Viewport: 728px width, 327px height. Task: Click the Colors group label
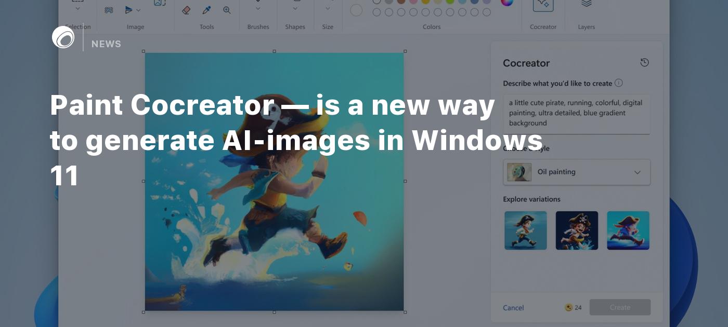click(x=432, y=27)
